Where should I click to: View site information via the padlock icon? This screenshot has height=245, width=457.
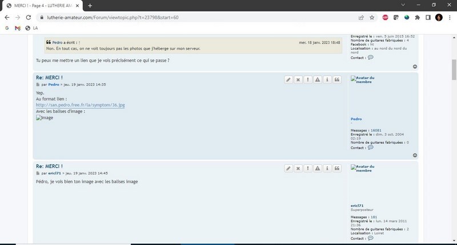point(42,18)
